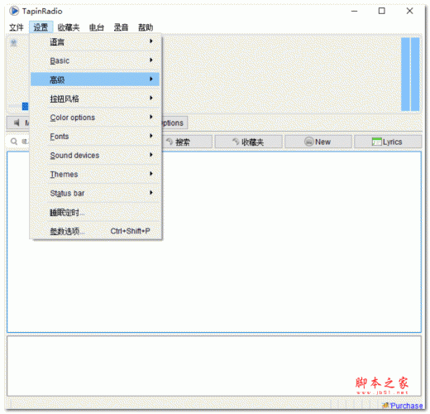
Task: Close the TapinRadio window
Action: 409,11
